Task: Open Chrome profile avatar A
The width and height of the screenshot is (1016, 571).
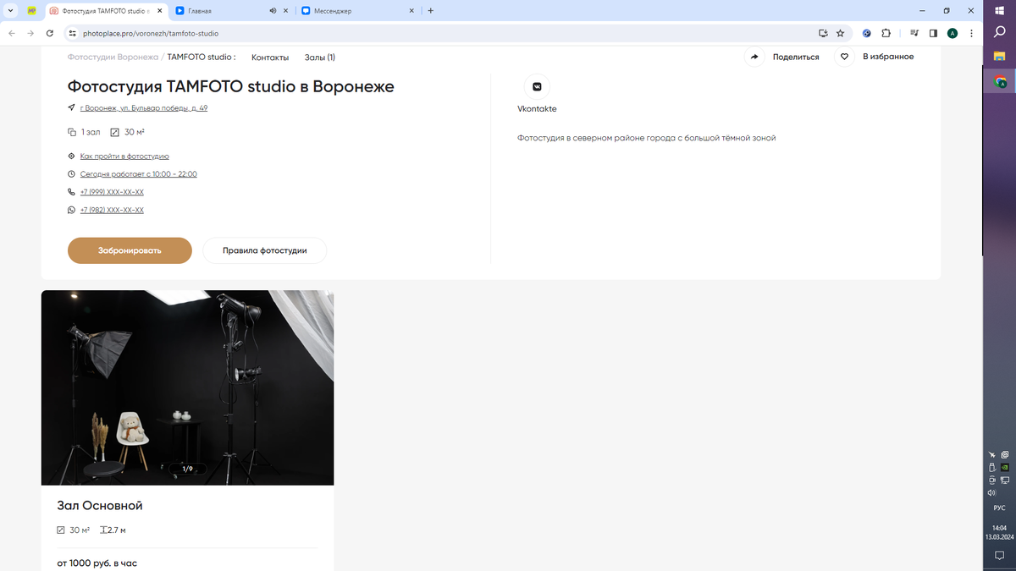Action: 952,33
